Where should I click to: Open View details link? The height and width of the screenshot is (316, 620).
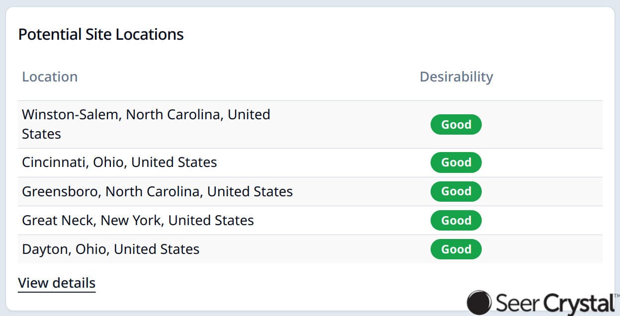tap(56, 282)
